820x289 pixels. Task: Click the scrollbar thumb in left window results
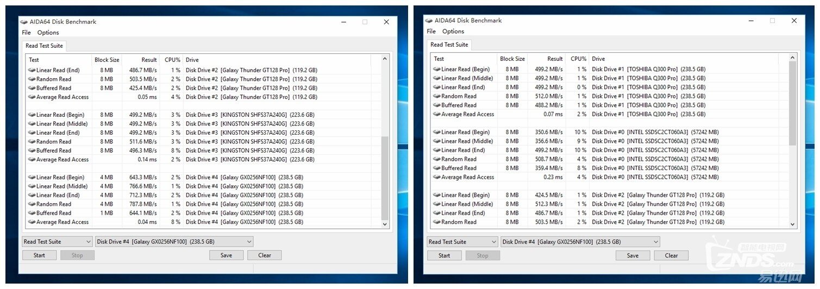tap(385, 178)
